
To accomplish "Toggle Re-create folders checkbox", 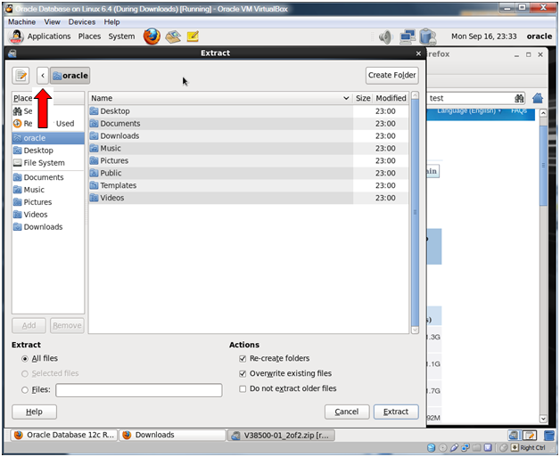I will 243,358.
